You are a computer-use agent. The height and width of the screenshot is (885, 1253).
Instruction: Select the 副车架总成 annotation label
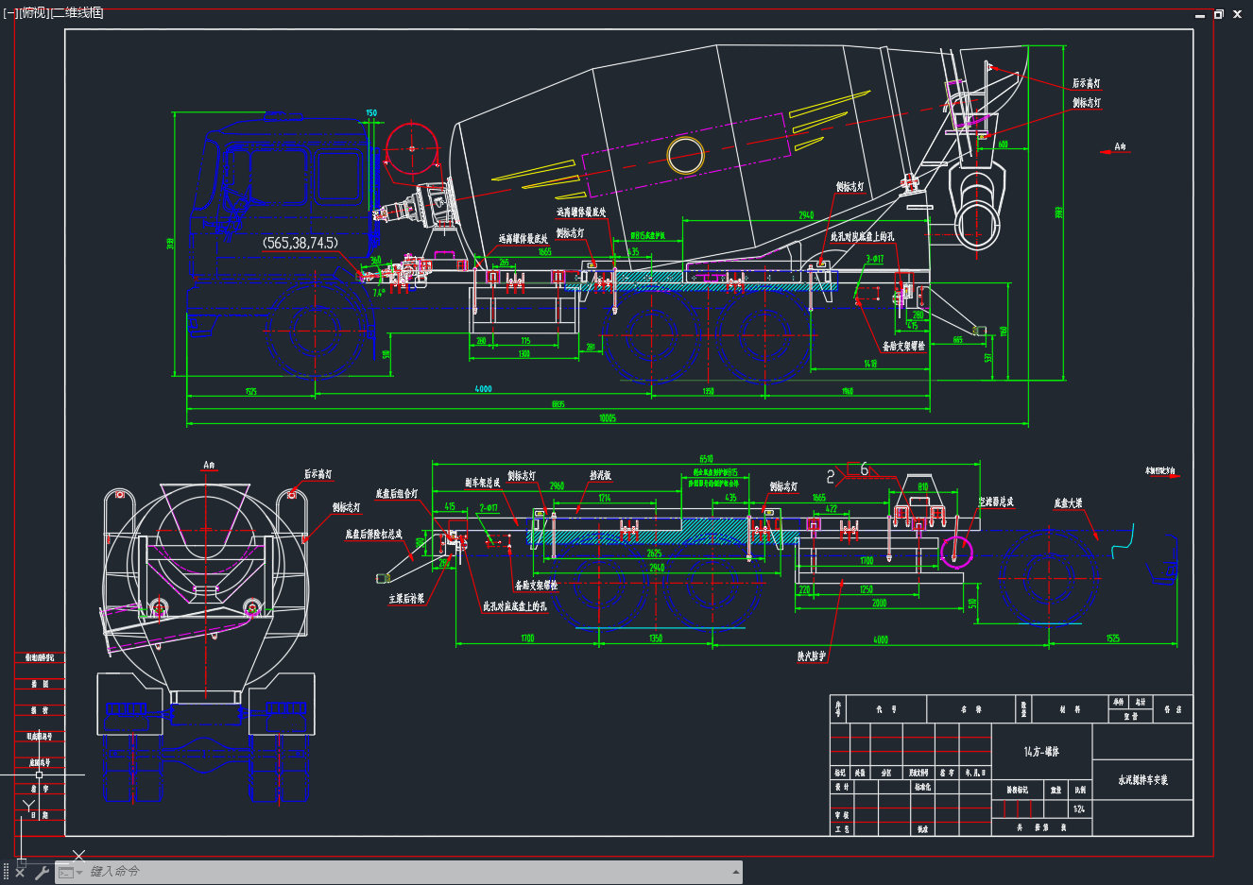[x=482, y=483]
